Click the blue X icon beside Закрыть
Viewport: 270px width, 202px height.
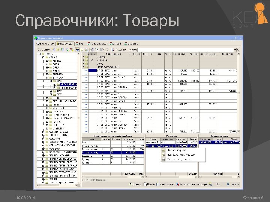[x=228, y=184]
